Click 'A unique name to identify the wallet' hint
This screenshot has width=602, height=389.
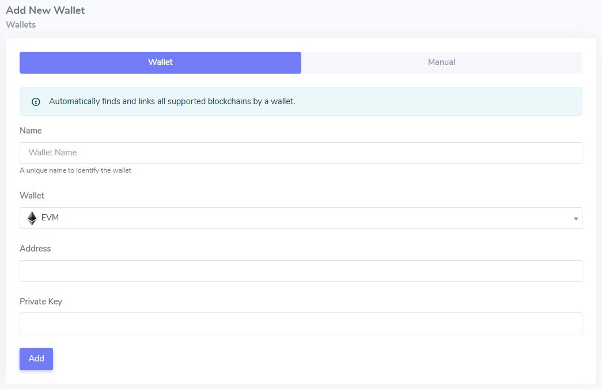[x=75, y=170]
